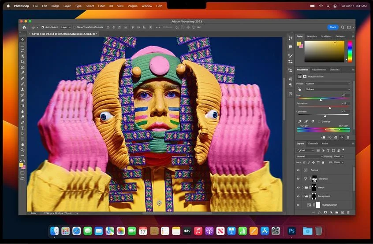The height and width of the screenshot is (244, 373).
Task: Select the Clone Stamp tool
Action: click(x=22, y=89)
